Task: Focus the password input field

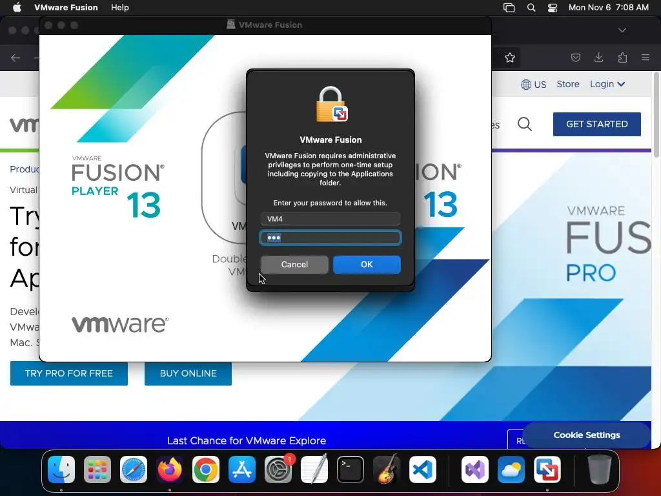Action: coord(330,238)
